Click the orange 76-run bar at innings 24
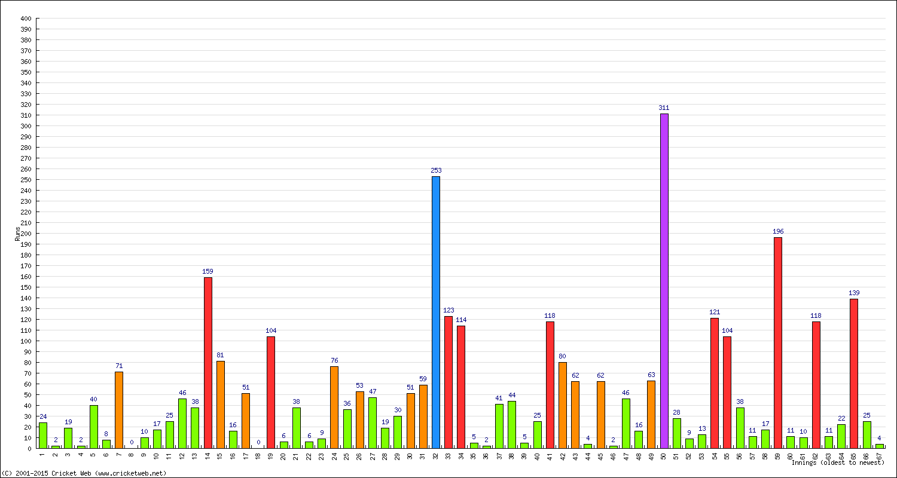 point(334,407)
